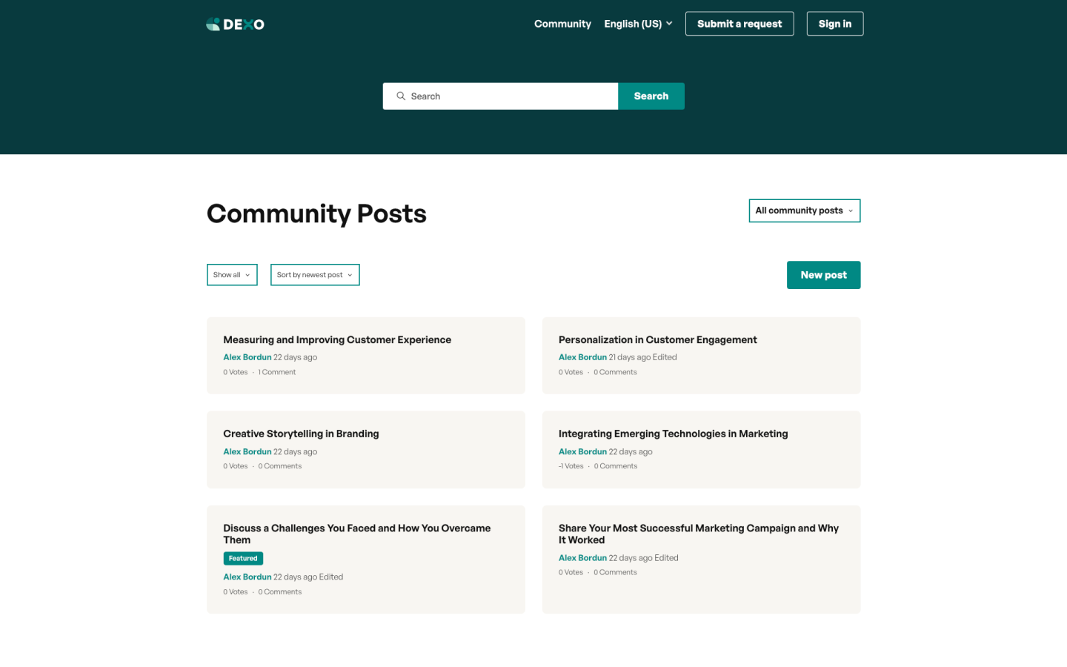Click Alex Bordun author on Creative Storytelling
The height and width of the screenshot is (667, 1067).
247,452
